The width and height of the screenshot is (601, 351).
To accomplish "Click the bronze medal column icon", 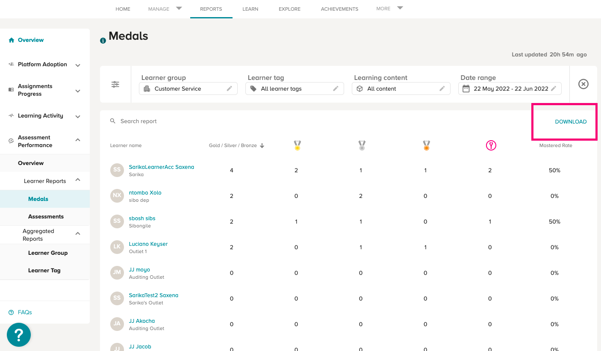I will 426,145.
